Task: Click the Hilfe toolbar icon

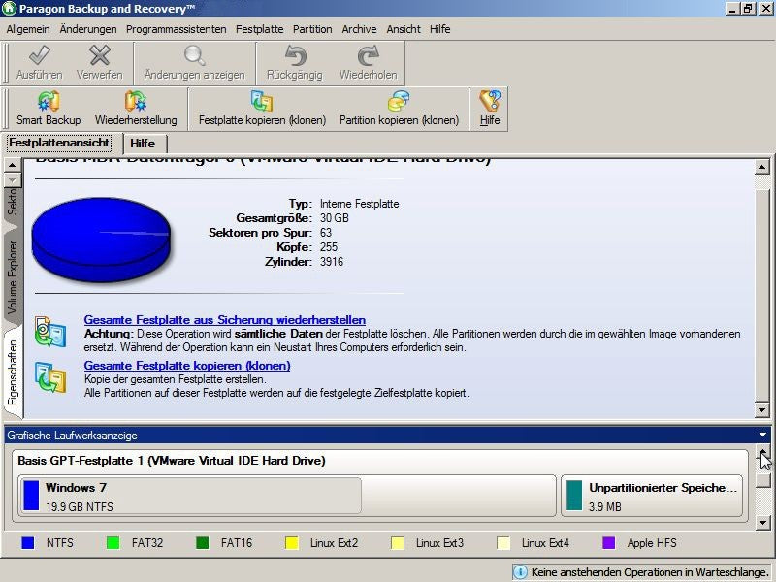Action: [490, 101]
